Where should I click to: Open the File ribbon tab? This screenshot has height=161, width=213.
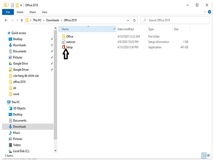click(8, 12)
